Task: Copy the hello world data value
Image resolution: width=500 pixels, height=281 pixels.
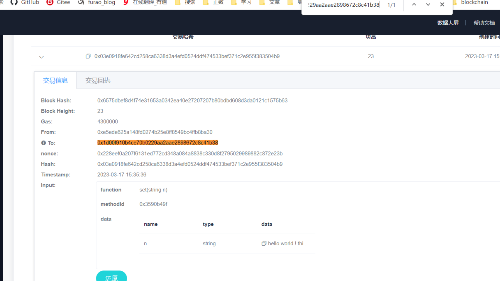Action: pyautogui.click(x=264, y=243)
